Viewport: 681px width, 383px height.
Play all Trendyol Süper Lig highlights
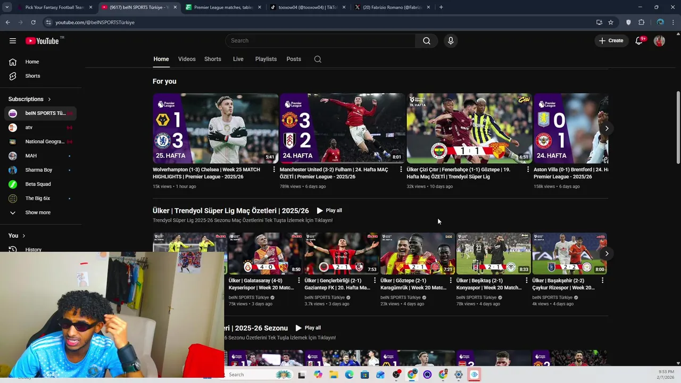pos(329,211)
